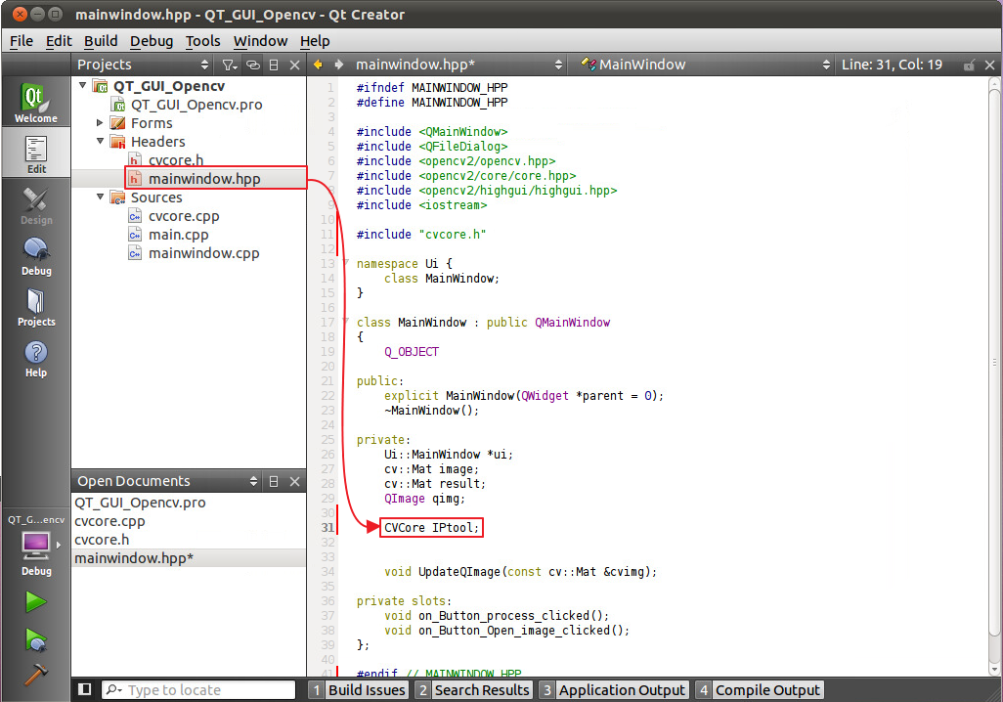Go back using the yellow back arrow
Image resolution: width=1003 pixels, height=702 pixels.
tap(318, 65)
